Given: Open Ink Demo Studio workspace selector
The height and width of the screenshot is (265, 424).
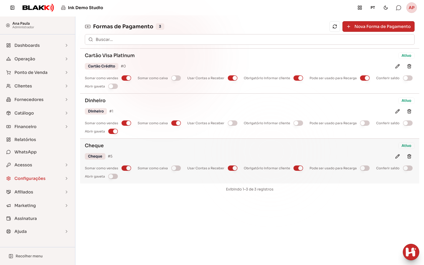Looking at the screenshot, I should (x=82, y=8).
